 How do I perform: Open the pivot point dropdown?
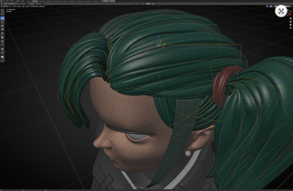pos(144,4)
